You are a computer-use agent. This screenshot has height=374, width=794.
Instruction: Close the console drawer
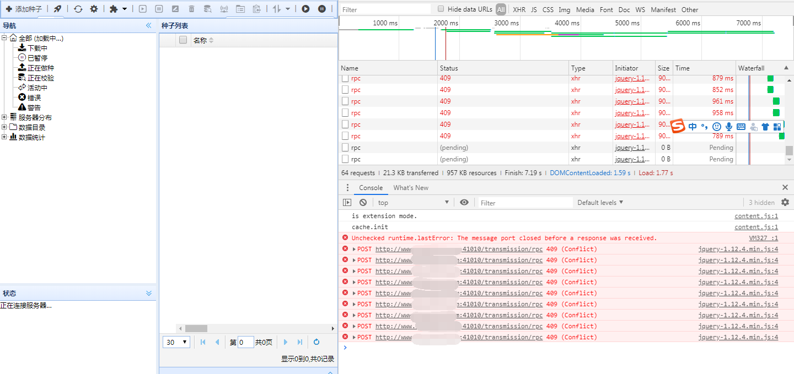(785, 188)
